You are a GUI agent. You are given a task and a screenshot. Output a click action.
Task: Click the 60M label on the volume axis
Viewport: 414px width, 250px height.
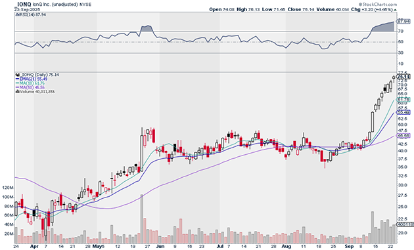pos(9,215)
